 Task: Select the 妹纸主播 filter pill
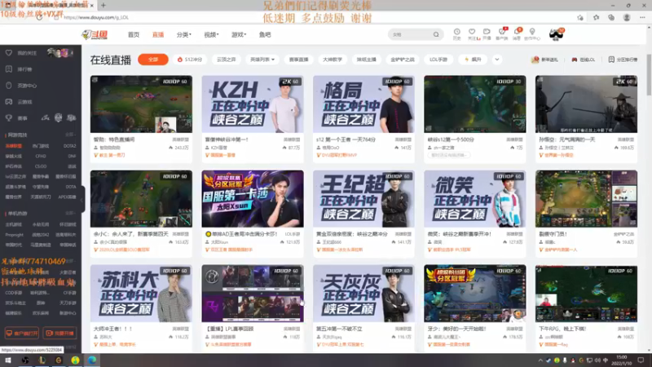(x=366, y=60)
